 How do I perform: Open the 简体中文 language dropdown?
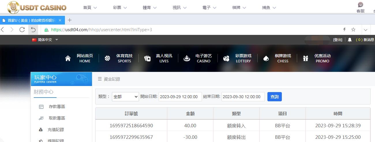tap(45, 40)
